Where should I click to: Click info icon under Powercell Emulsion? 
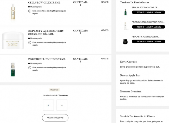click(30, 68)
